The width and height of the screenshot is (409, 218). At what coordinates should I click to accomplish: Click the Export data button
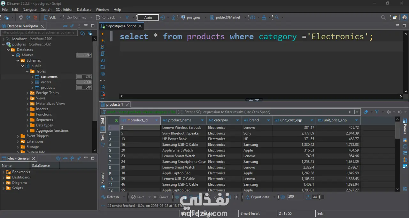[x=257, y=197]
